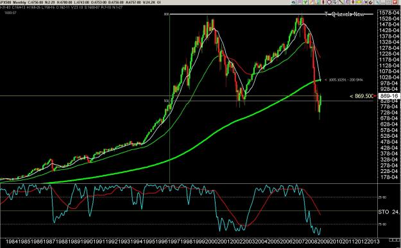Click the 869-16 current price box
This screenshot has width=401, height=248.
coord(389,96)
